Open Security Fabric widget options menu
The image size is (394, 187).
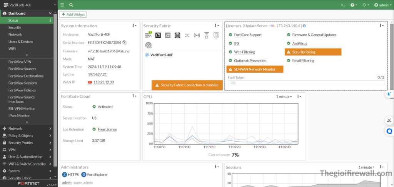tap(217, 25)
